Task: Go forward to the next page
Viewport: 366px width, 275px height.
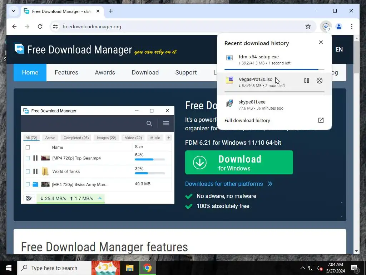Action: coord(27,26)
